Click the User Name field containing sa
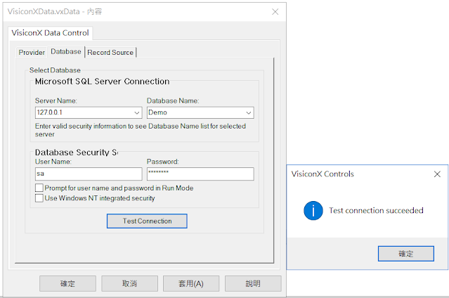The image size is (449, 298). pos(89,174)
